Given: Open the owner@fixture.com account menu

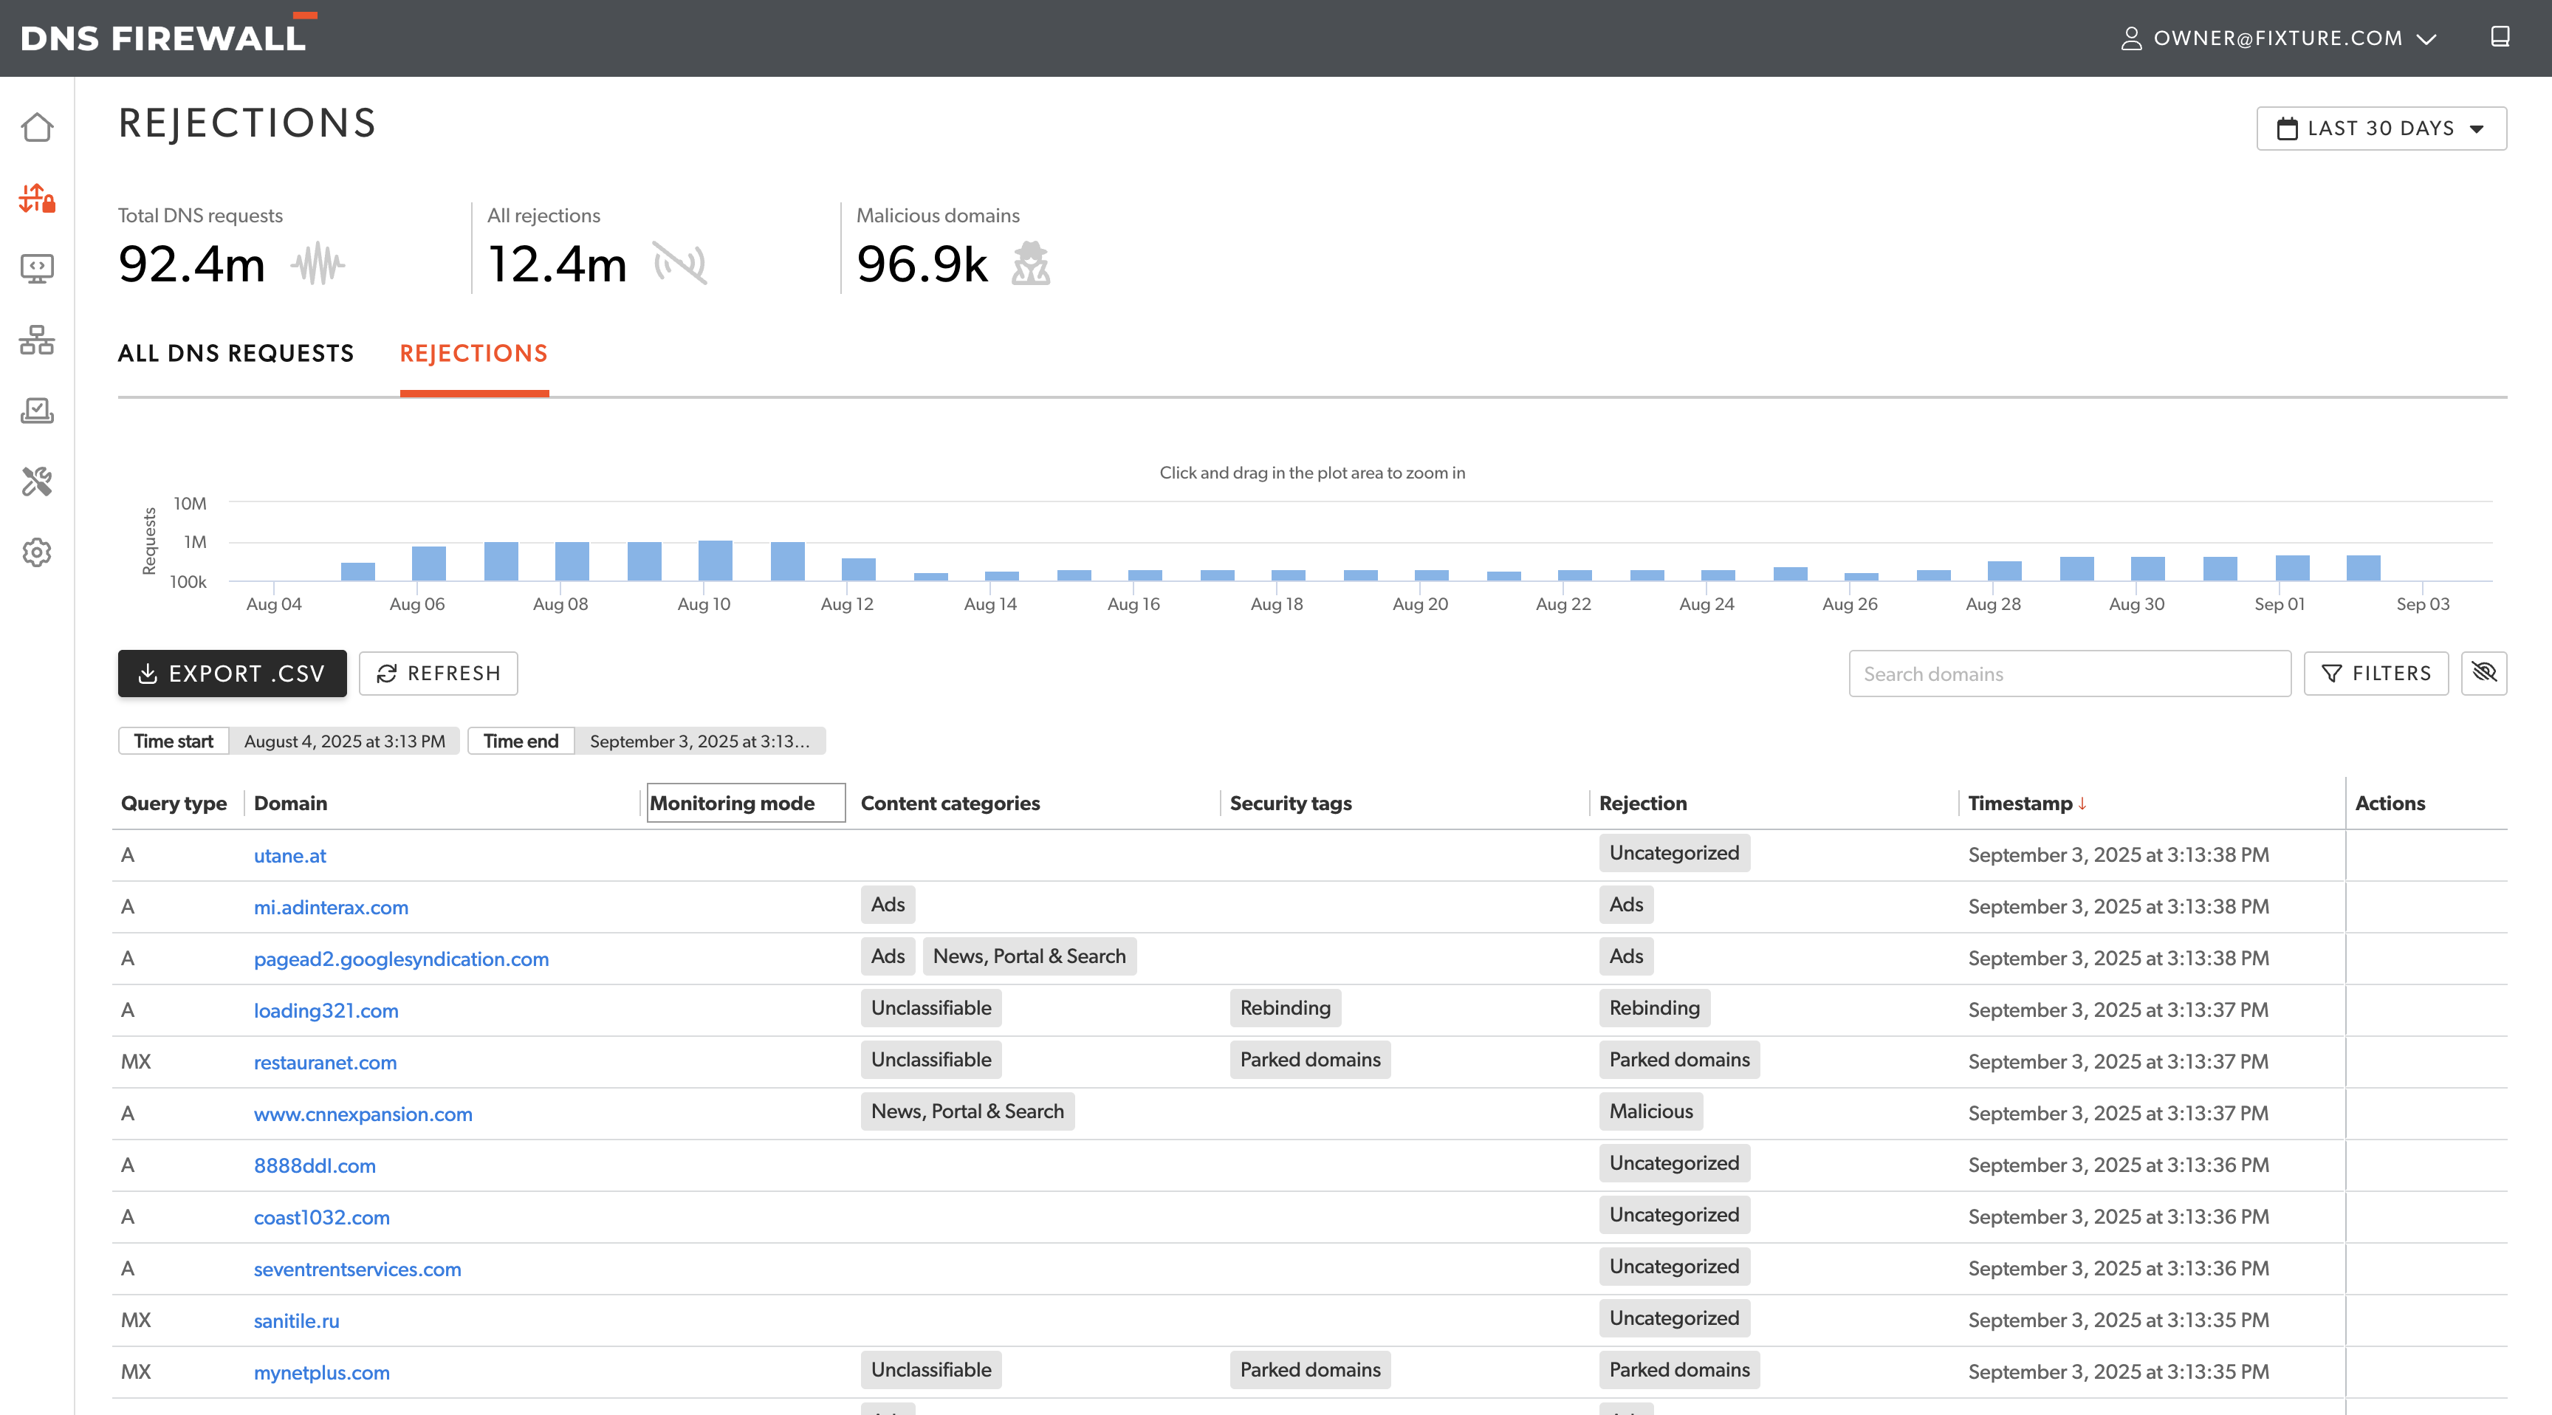Looking at the screenshot, I should [x=2277, y=38].
